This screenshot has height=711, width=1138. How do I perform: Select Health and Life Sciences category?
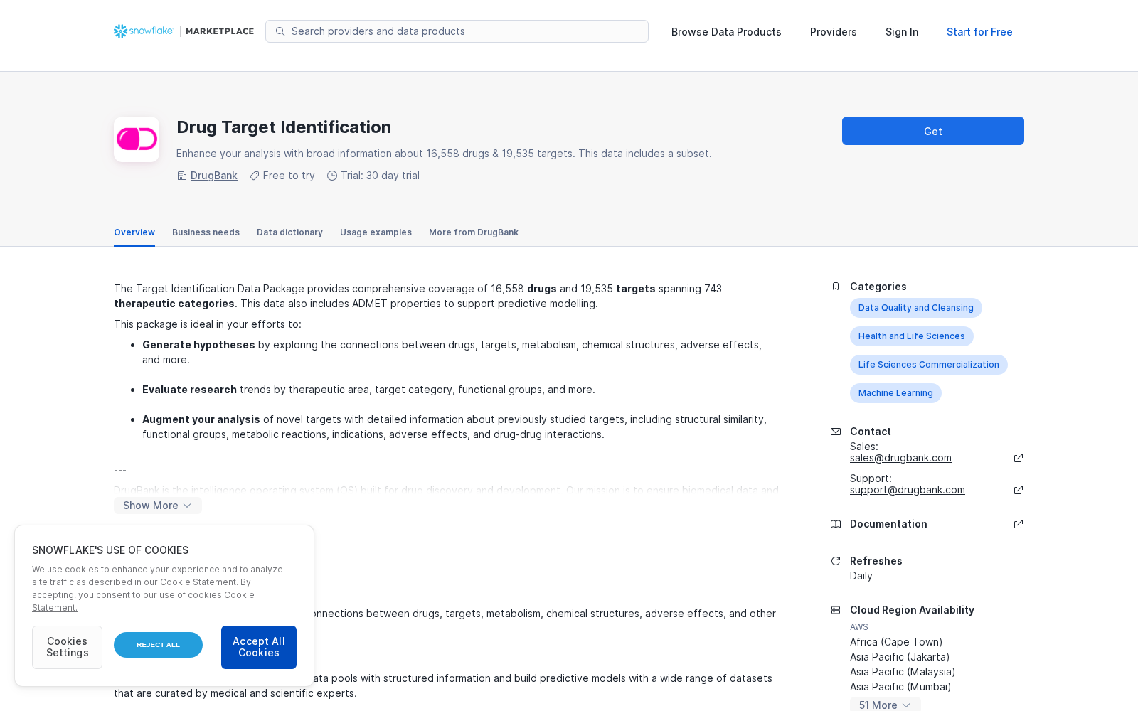[912, 336]
